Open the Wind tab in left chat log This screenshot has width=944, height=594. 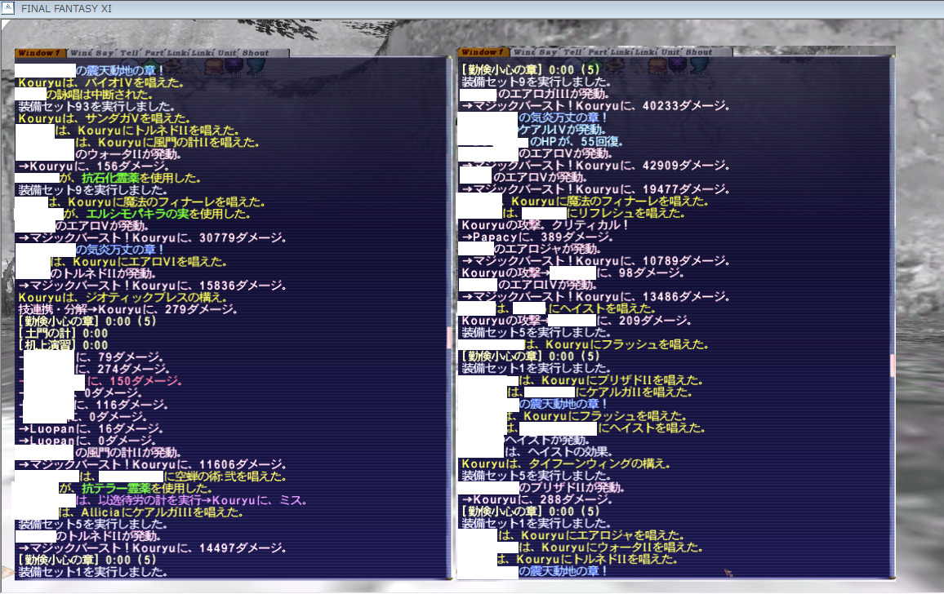click(81, 53)
